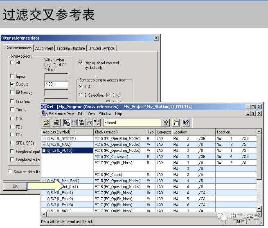
Task: Click the vertical scrollbar up arrow
Action: coord(259,131)
